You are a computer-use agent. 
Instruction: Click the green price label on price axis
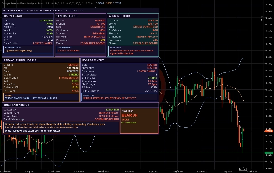269,153
